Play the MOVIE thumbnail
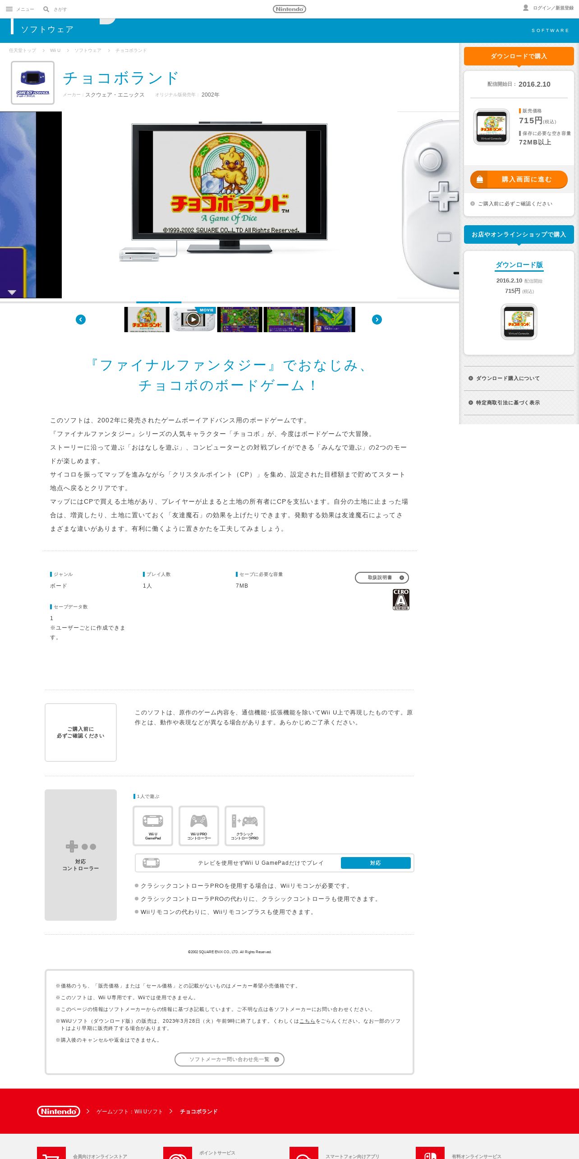Screen dimensions: 579x1159 point(193,320)
